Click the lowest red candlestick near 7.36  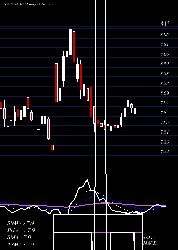[52, 147]
